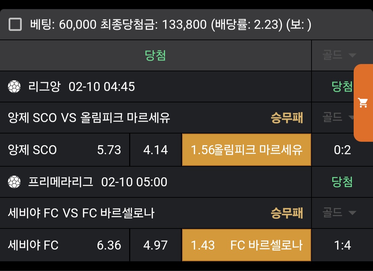The image size is (373, 271).
Task: Open the orange shopping cart tab
Action: point(363,103)
